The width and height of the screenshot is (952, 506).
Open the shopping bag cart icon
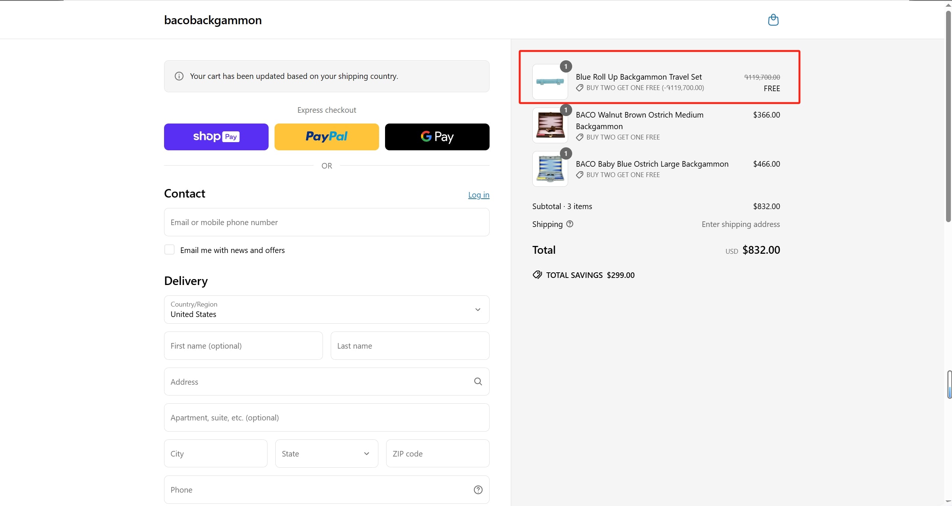coord(773,20)
